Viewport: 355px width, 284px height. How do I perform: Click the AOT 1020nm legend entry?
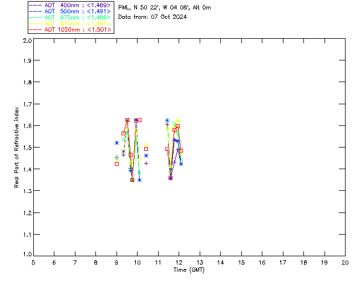(x=70, y=29)
